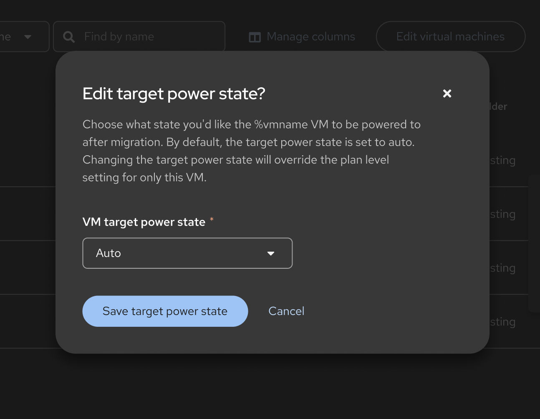Click the partially visible 'lder' column header
This screenshot has height=419, width=540.
[499, 106]
